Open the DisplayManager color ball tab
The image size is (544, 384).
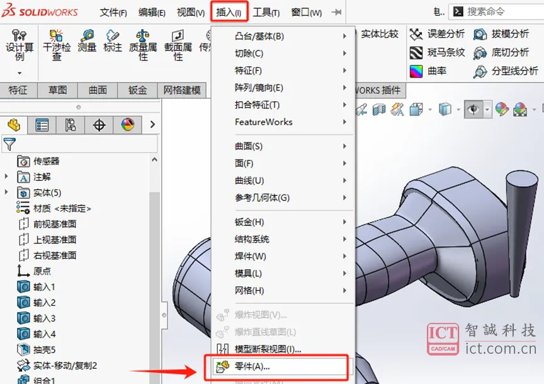click(128, 125)
